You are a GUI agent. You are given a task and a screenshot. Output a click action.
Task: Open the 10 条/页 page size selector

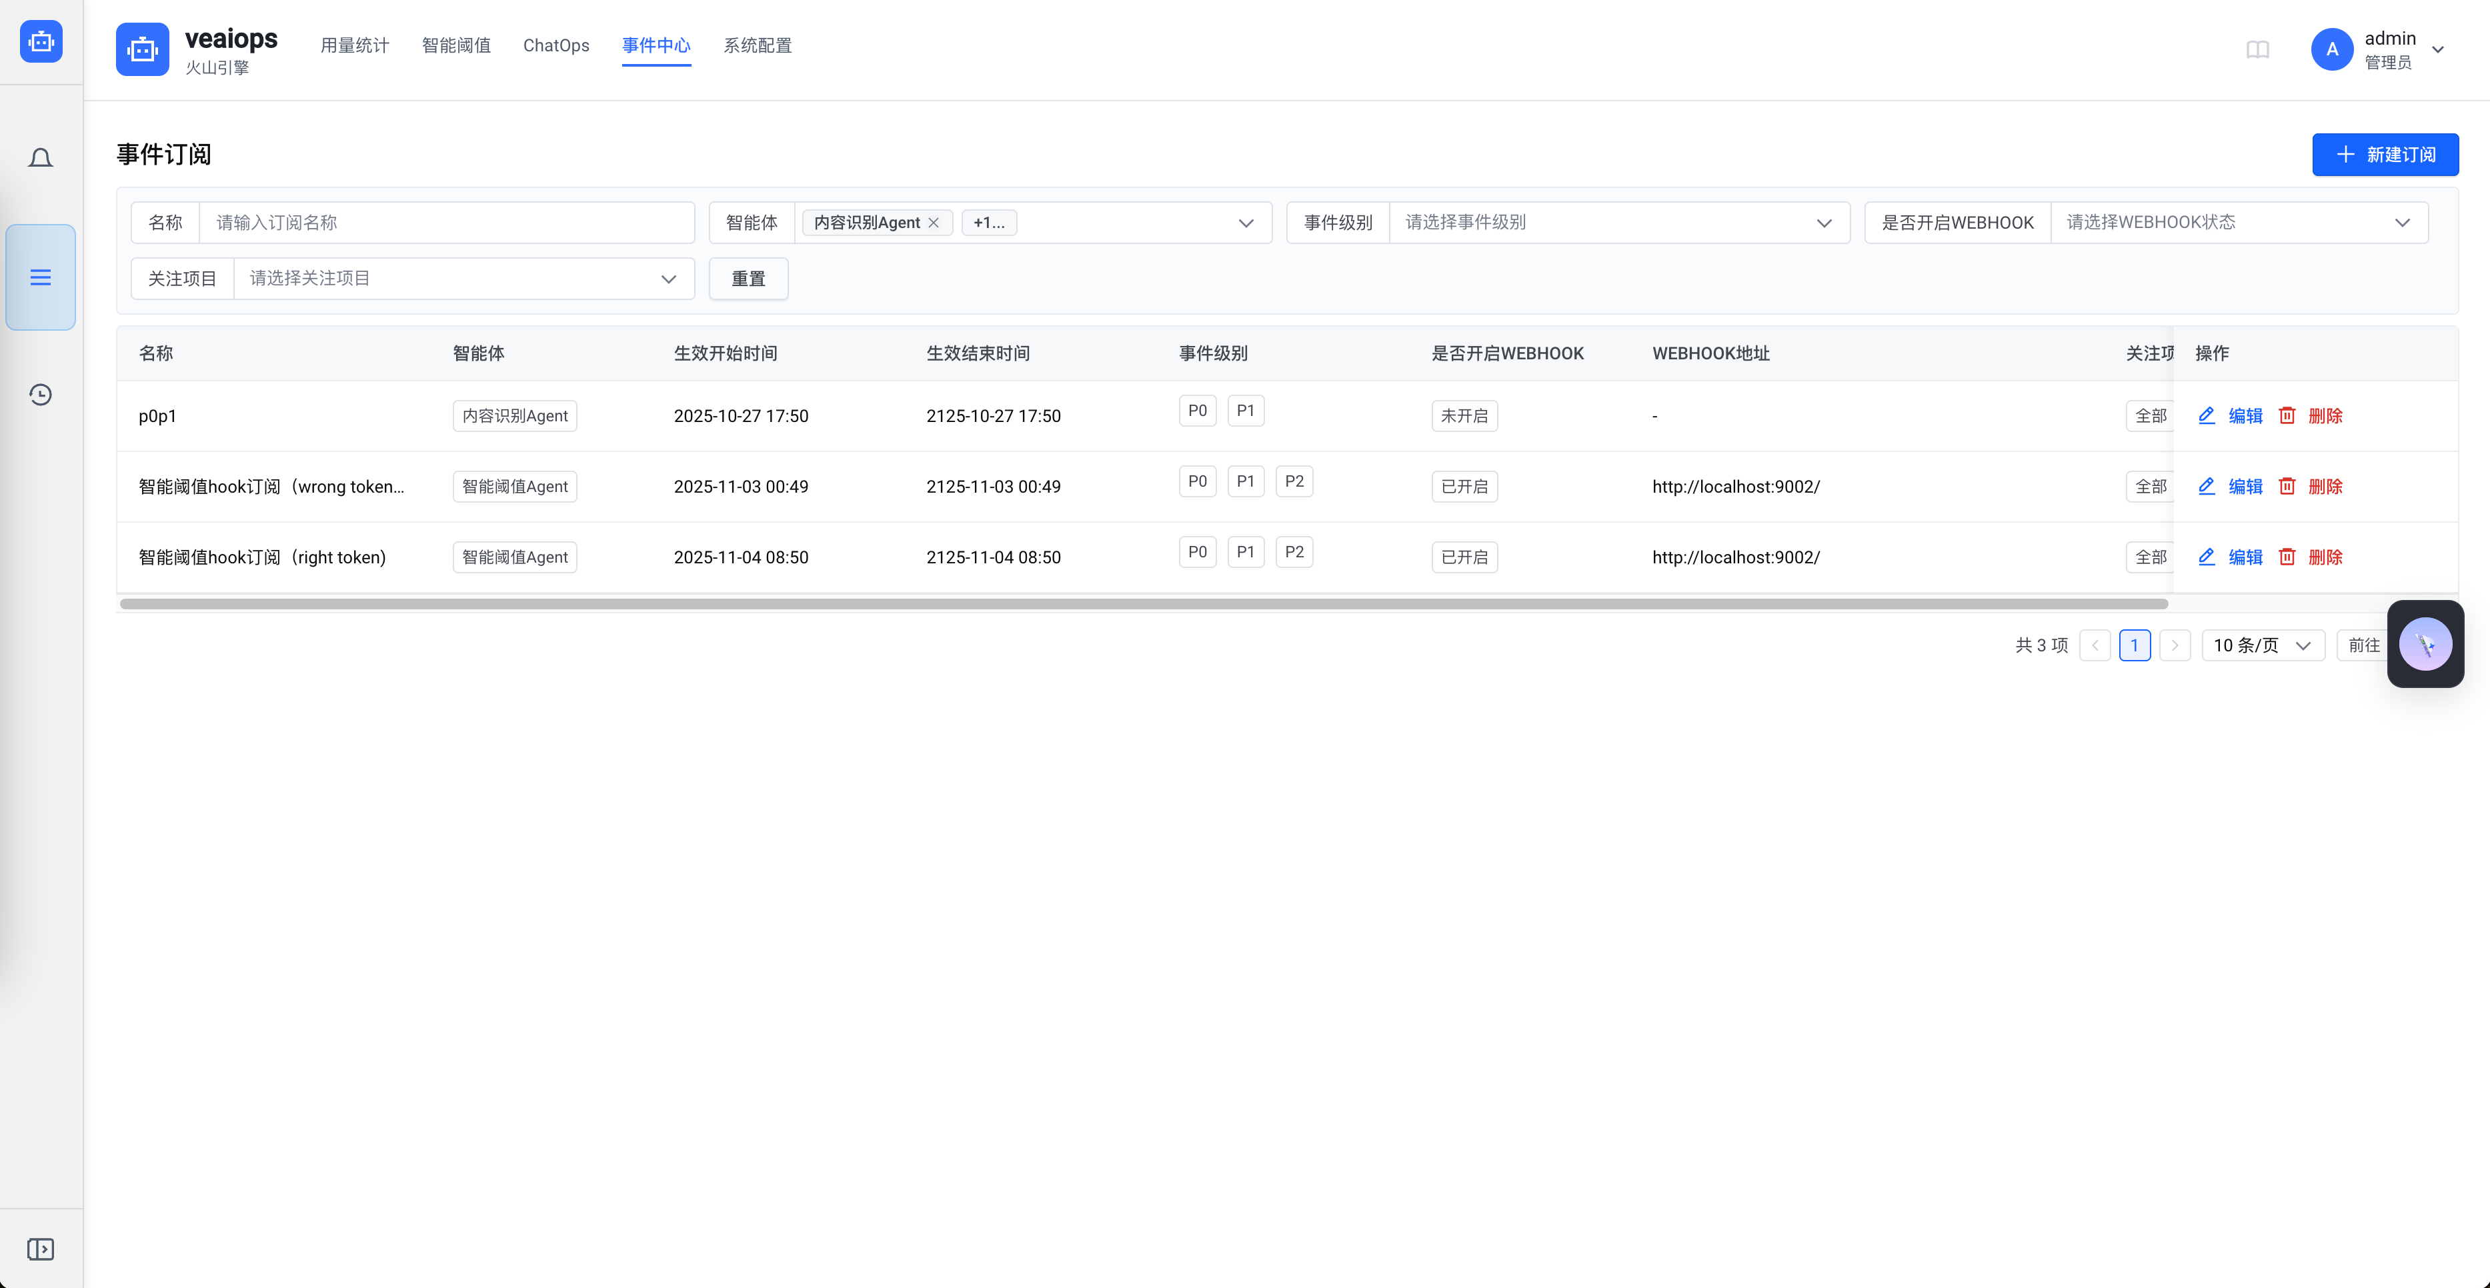(2262, 645)
